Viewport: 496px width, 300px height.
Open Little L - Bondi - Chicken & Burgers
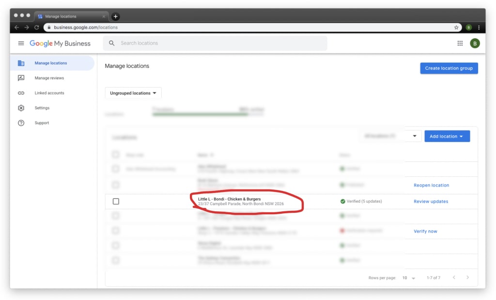tap(229, 199)
